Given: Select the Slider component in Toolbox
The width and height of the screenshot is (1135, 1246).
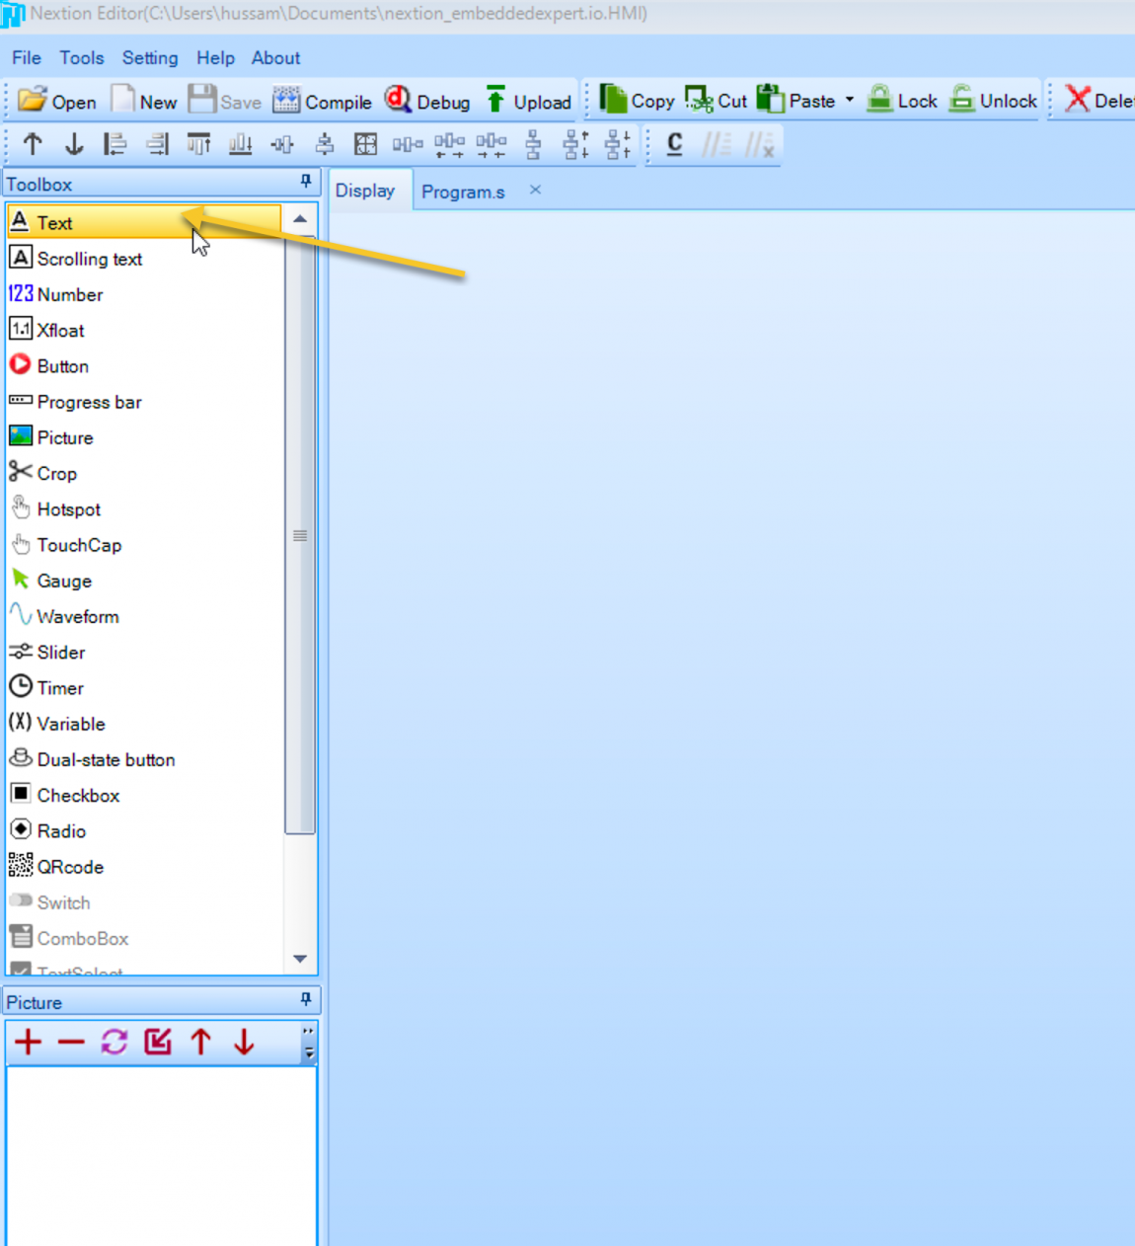Looking at the screenshot, I should pyautogui.click(x=60, y=653).
